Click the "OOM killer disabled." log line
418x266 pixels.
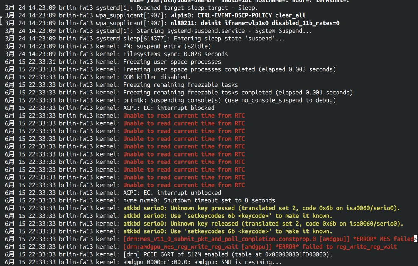[x=154, y=77]
